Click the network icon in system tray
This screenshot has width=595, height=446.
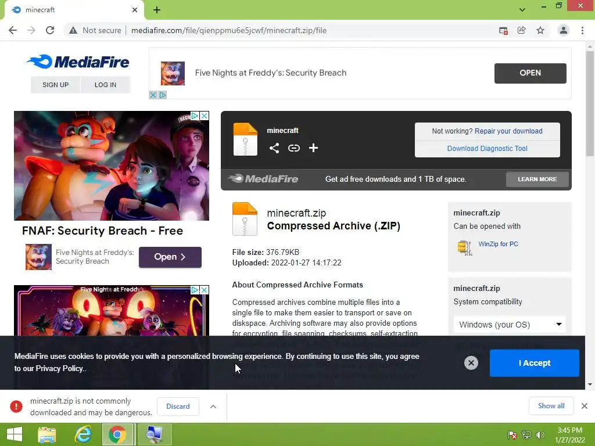(x=526, y=435)
